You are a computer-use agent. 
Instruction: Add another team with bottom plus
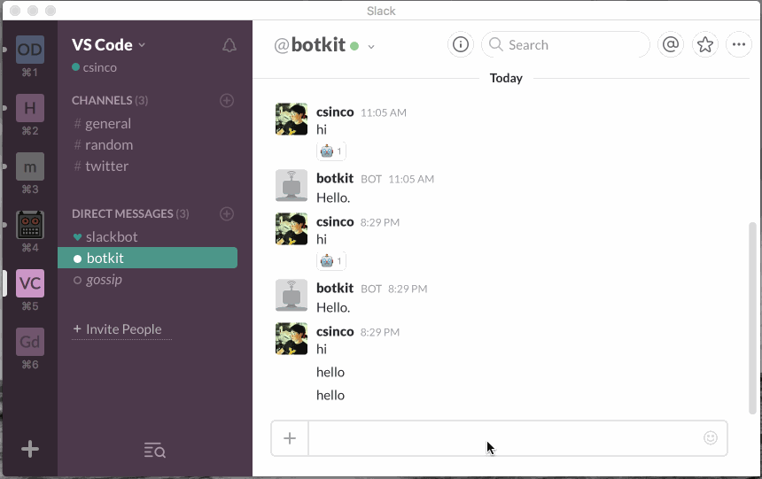pos(30,449)
